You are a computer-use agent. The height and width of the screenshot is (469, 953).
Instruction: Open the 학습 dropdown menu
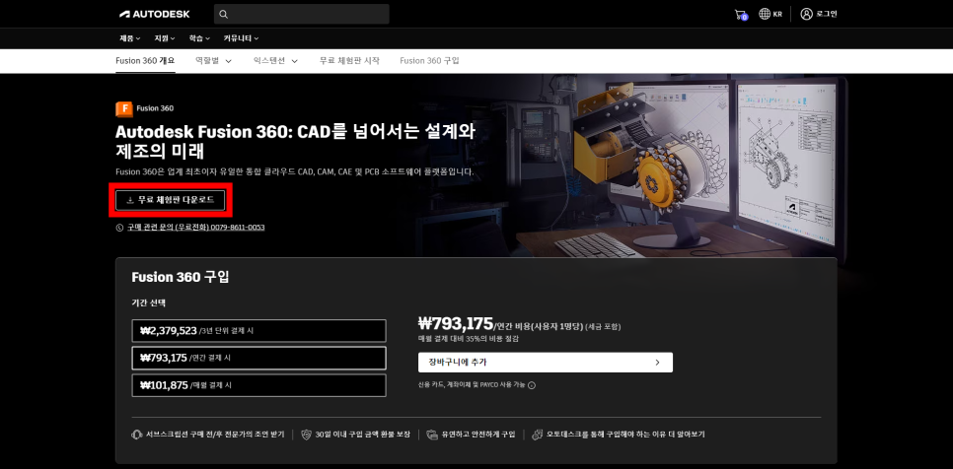[199, 38]
